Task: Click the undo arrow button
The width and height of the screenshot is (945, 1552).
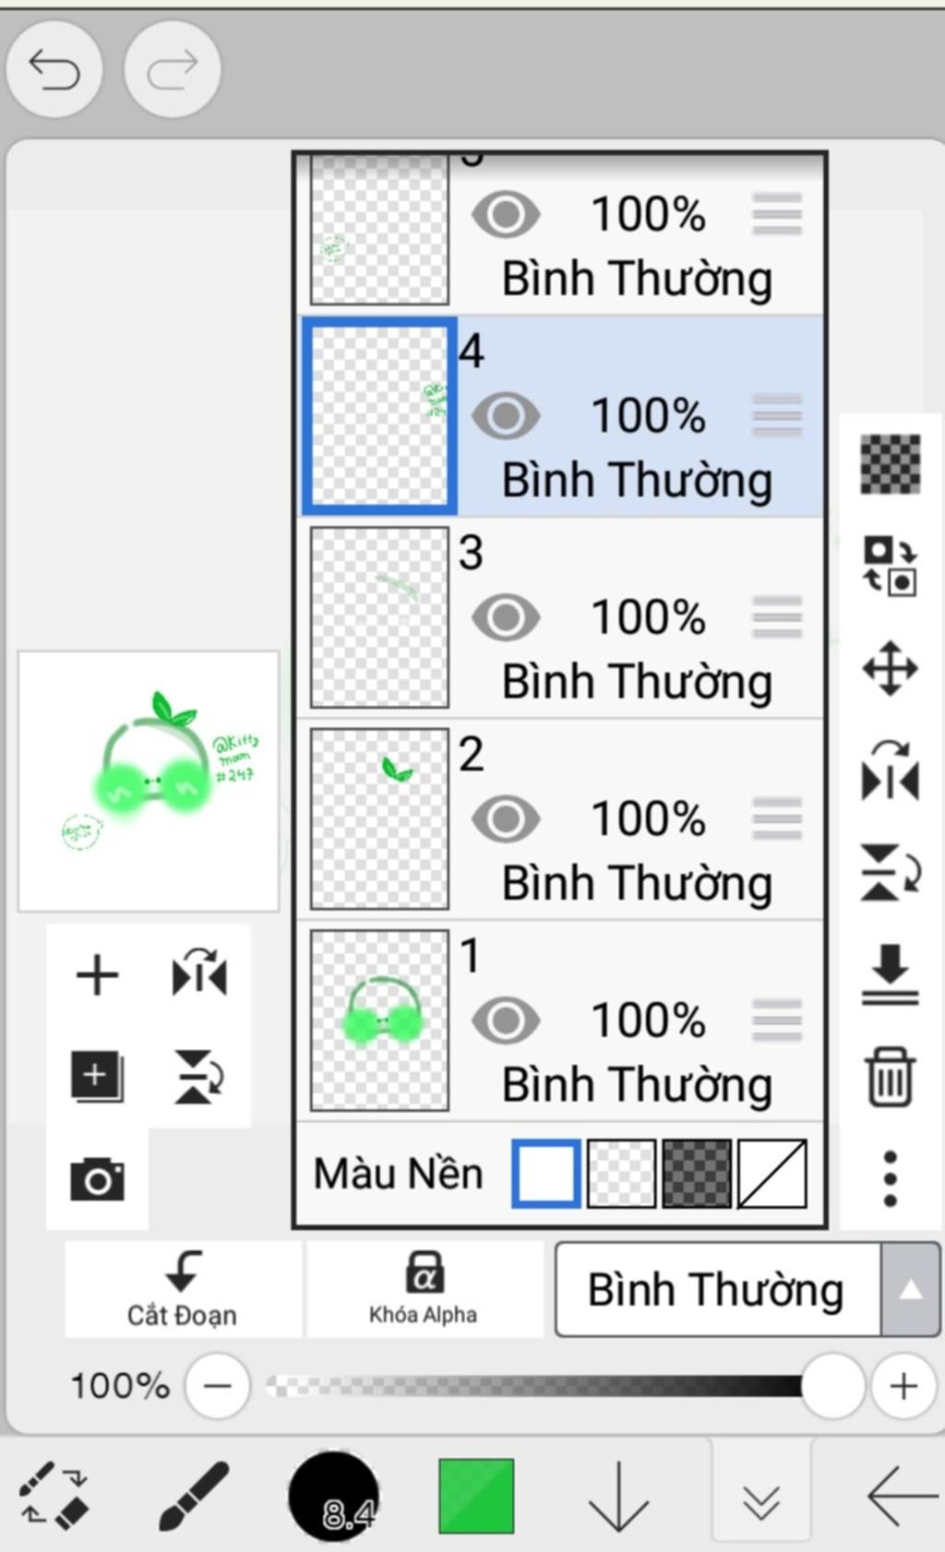Action: tap(54, 70)
